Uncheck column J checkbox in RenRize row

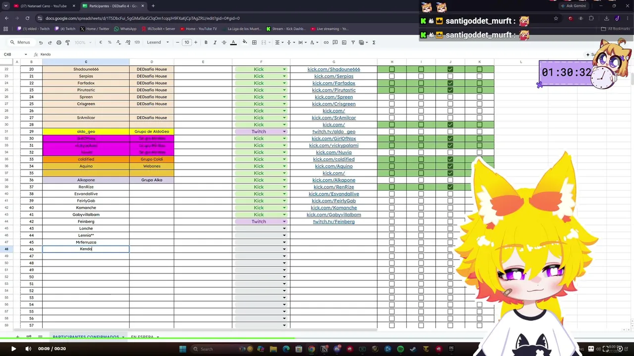pos(450,187)
